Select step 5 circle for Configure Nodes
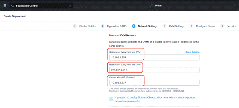Viewport: 239px width, 108px height. point(191,26)
